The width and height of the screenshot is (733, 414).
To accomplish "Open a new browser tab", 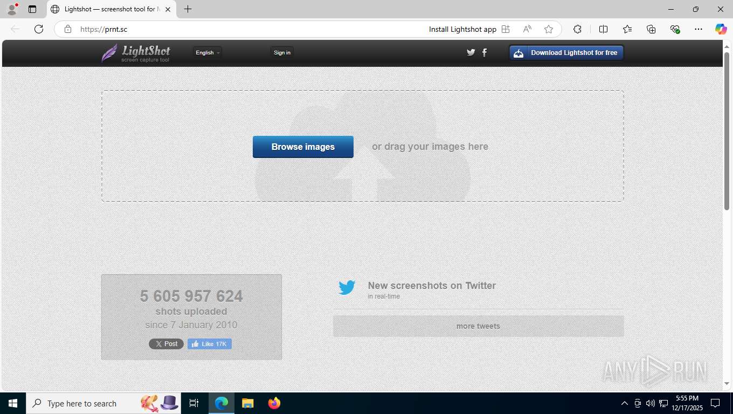I will point(188,9).
